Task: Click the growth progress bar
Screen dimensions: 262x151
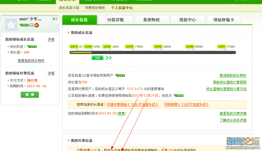Action: point(153,52)
